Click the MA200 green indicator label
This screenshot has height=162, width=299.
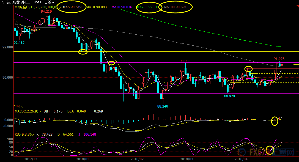[148, 7]
